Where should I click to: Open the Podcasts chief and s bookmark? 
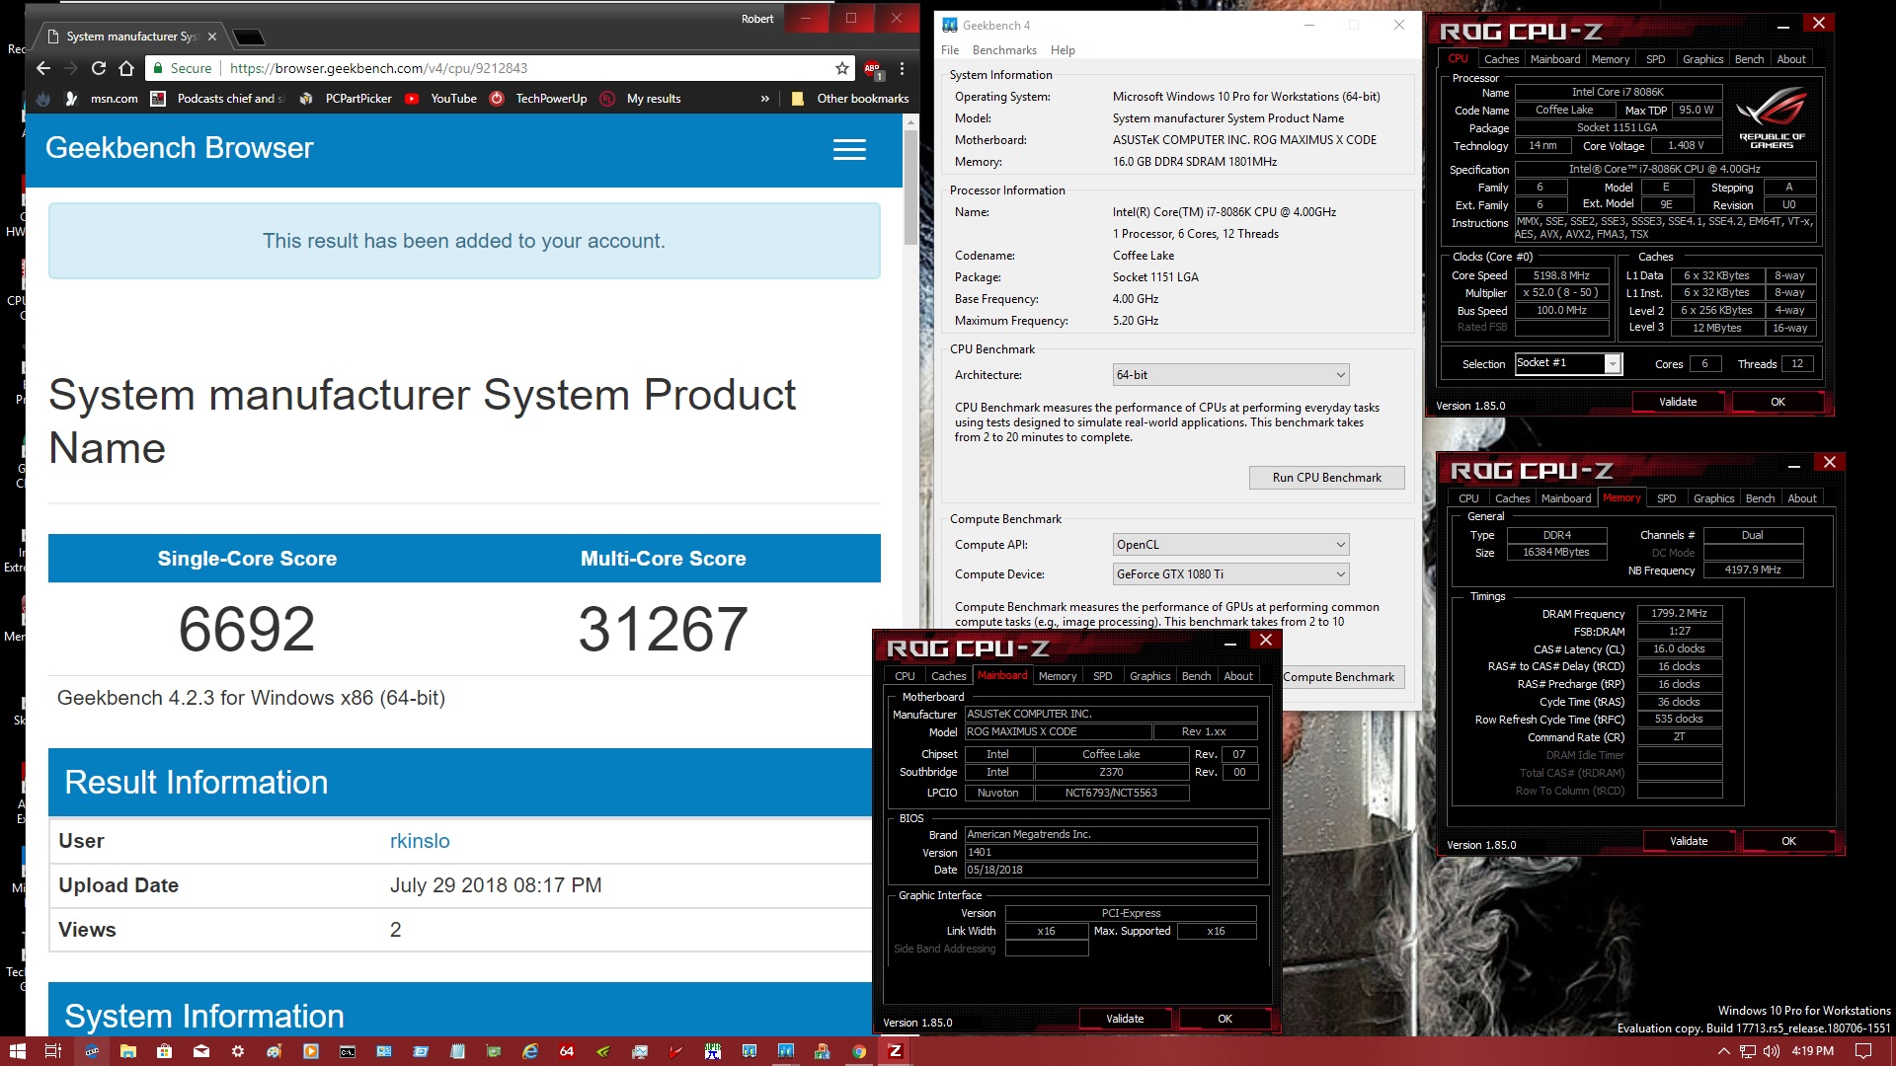[216, 99]
